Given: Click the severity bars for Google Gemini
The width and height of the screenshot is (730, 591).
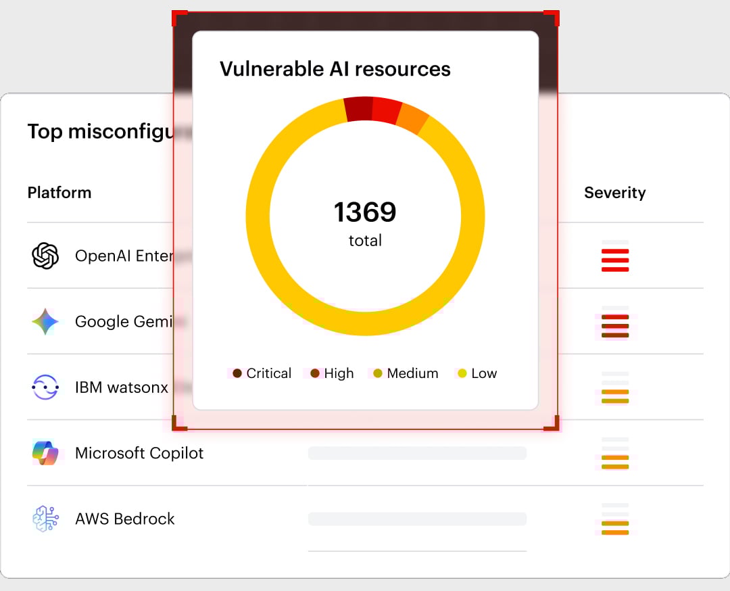Looking at the screenshot, I should (614, 323).
